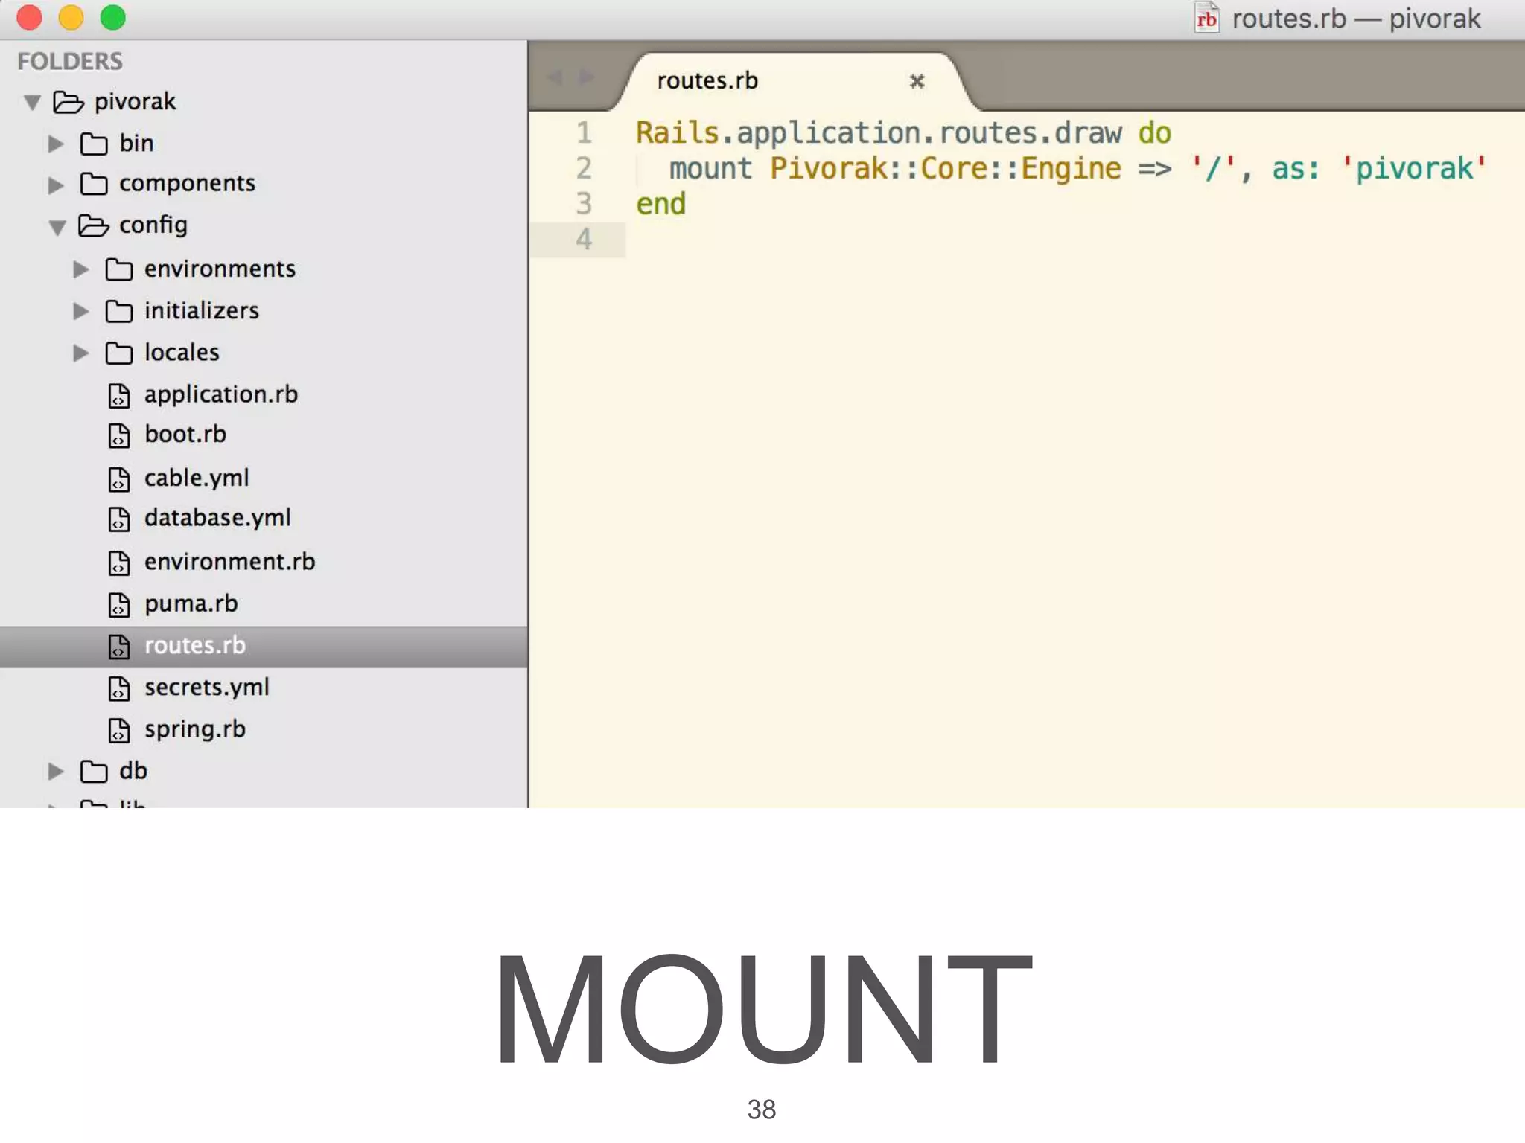Open spring.rb from the sidebar
The width and height of the screenshot is (1525, 1143).
[195, 729]
